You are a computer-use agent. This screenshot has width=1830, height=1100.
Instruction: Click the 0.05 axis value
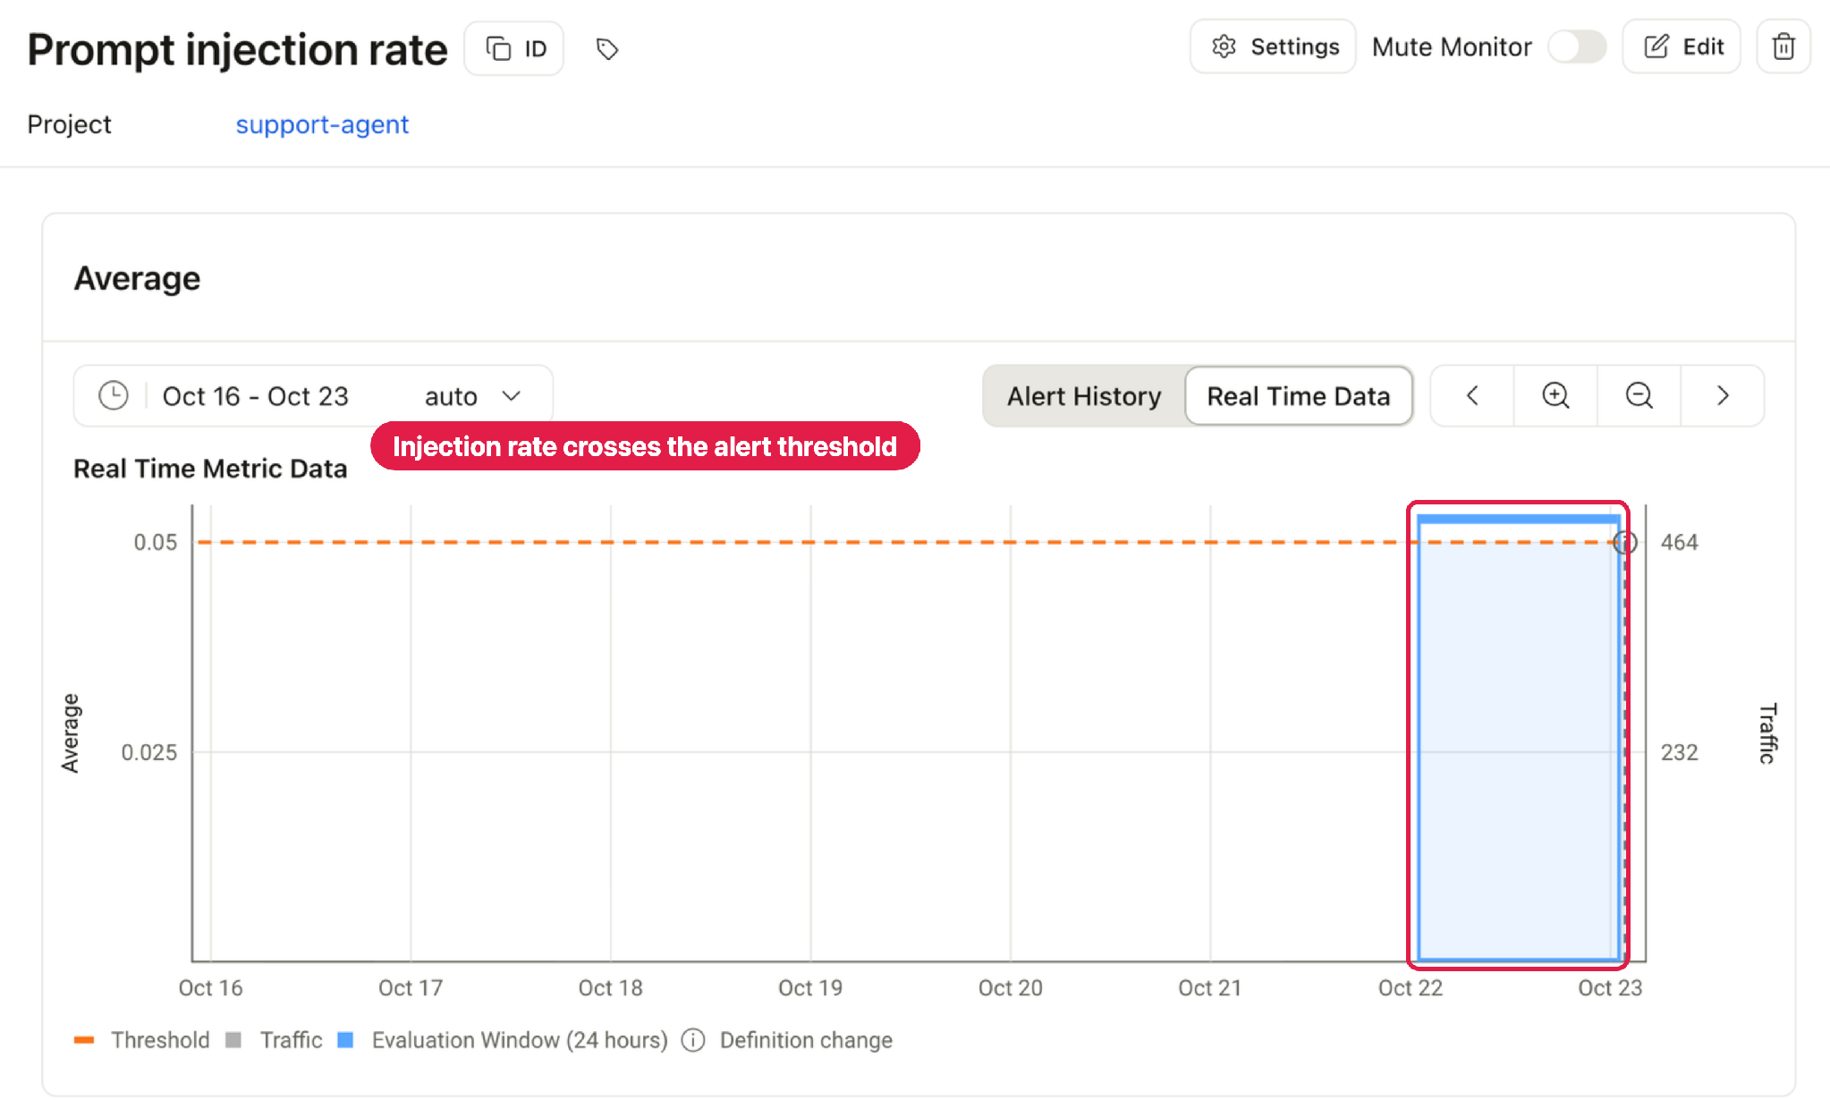[x=156, y=542]
